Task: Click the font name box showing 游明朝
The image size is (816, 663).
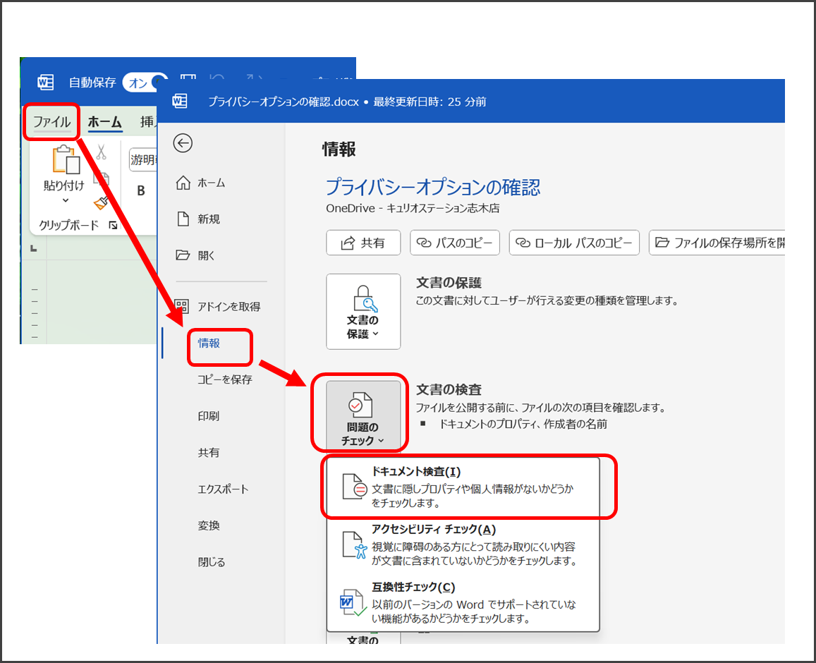Action: [142, 160]
